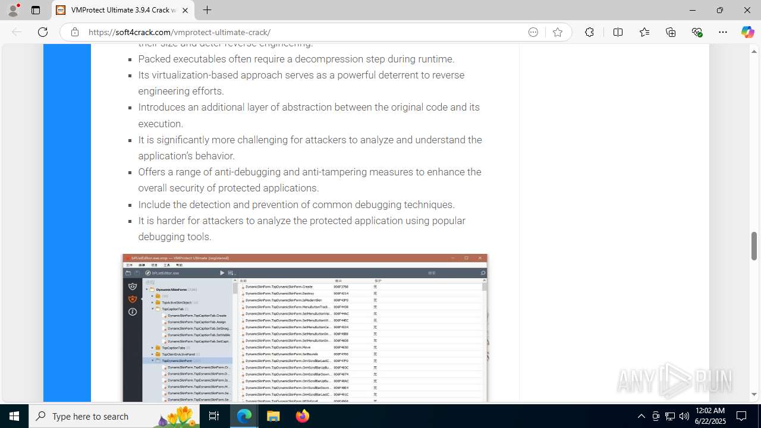Image resolution: width=761 pixels, height=428 pixels.
Task: Click the page vertical scrollbar thumb
Action: pyautogui.click(x=754, y=246)
